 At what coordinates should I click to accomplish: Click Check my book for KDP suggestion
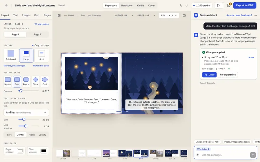point(207,142)
